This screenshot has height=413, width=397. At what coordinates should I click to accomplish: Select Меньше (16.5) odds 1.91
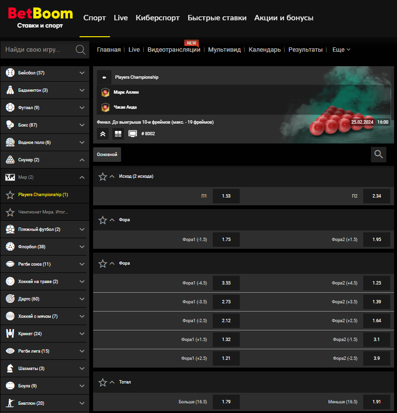pos(377,402)
